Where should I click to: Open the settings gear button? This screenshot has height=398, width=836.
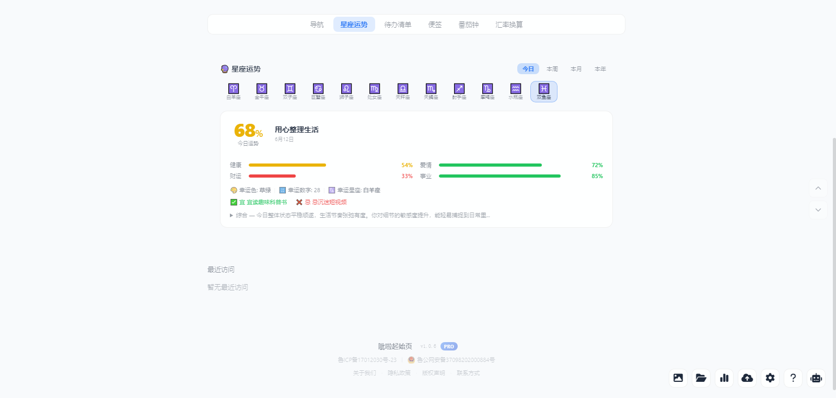[x=770, y=378]
